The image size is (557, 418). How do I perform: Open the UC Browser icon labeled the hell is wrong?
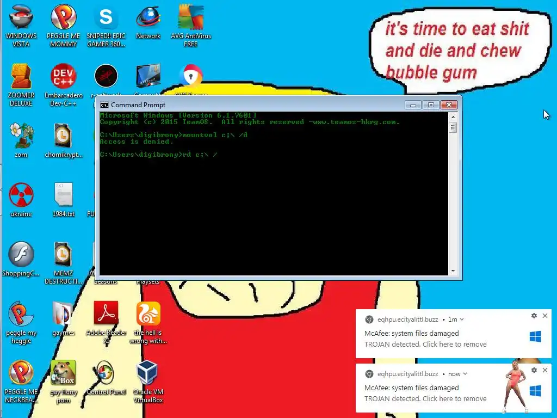tap(148, 323)
